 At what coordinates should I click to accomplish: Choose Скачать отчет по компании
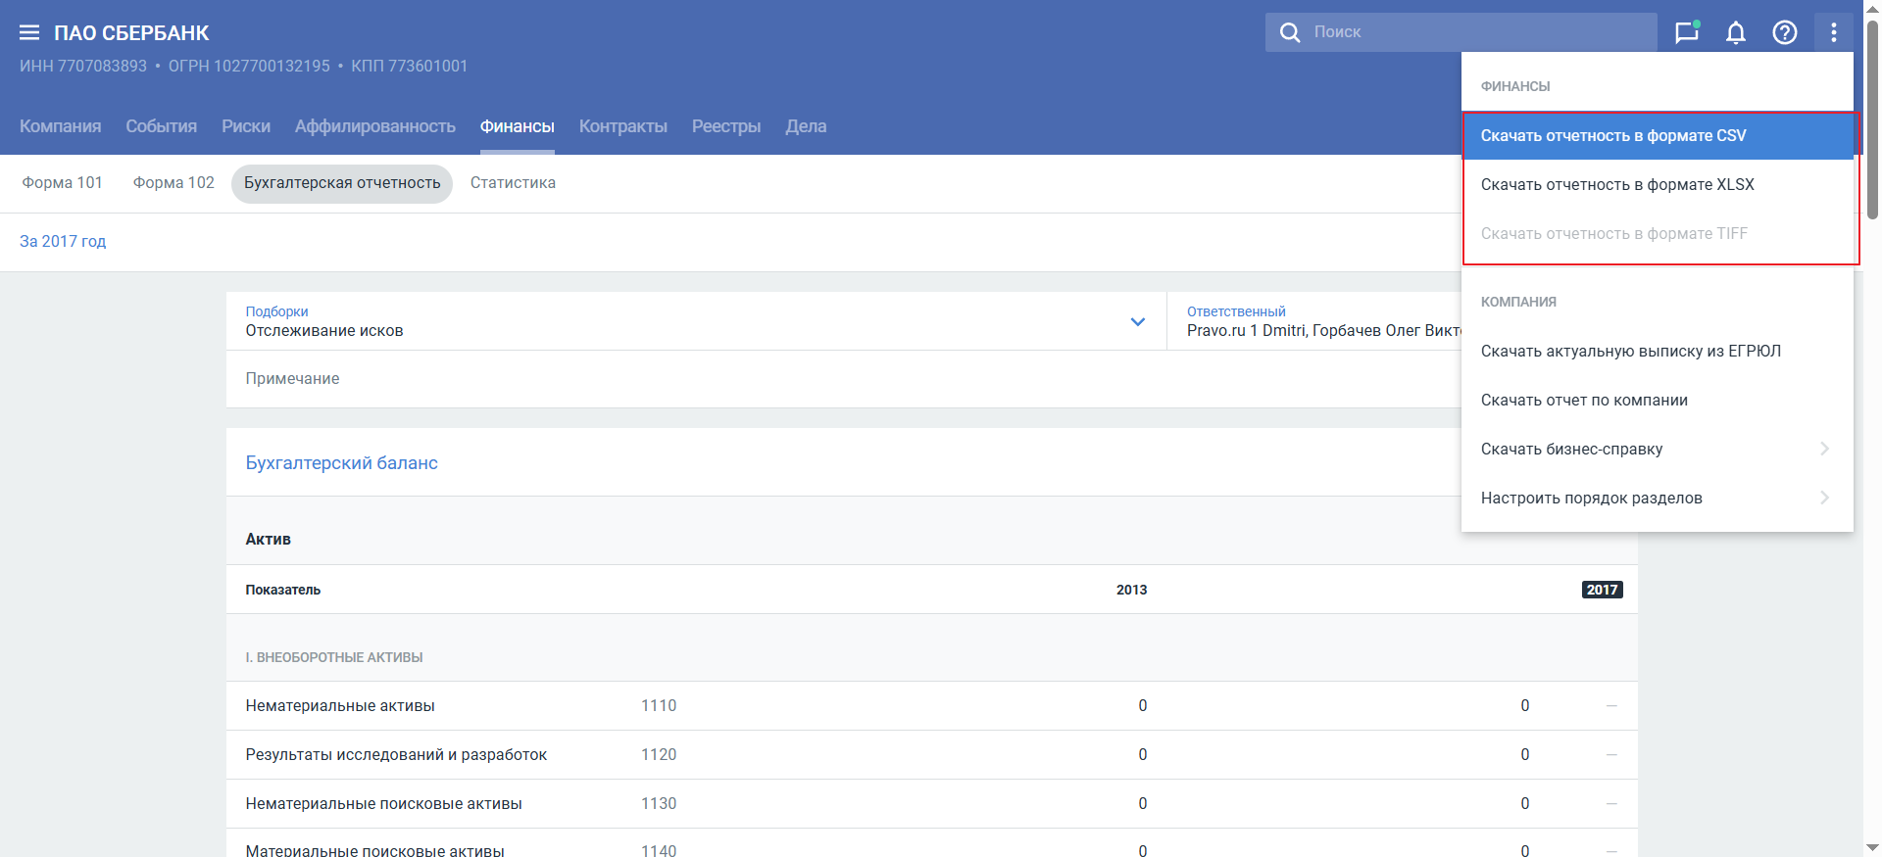(1584, 401)
